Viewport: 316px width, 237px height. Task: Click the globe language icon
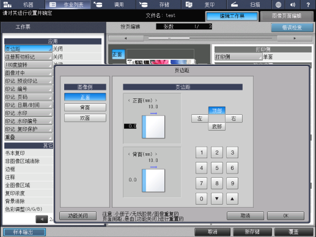coord(278,4)
